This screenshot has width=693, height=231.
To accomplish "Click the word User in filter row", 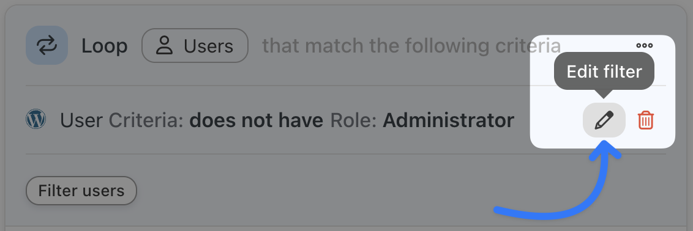I will click(x=82, y=120).
